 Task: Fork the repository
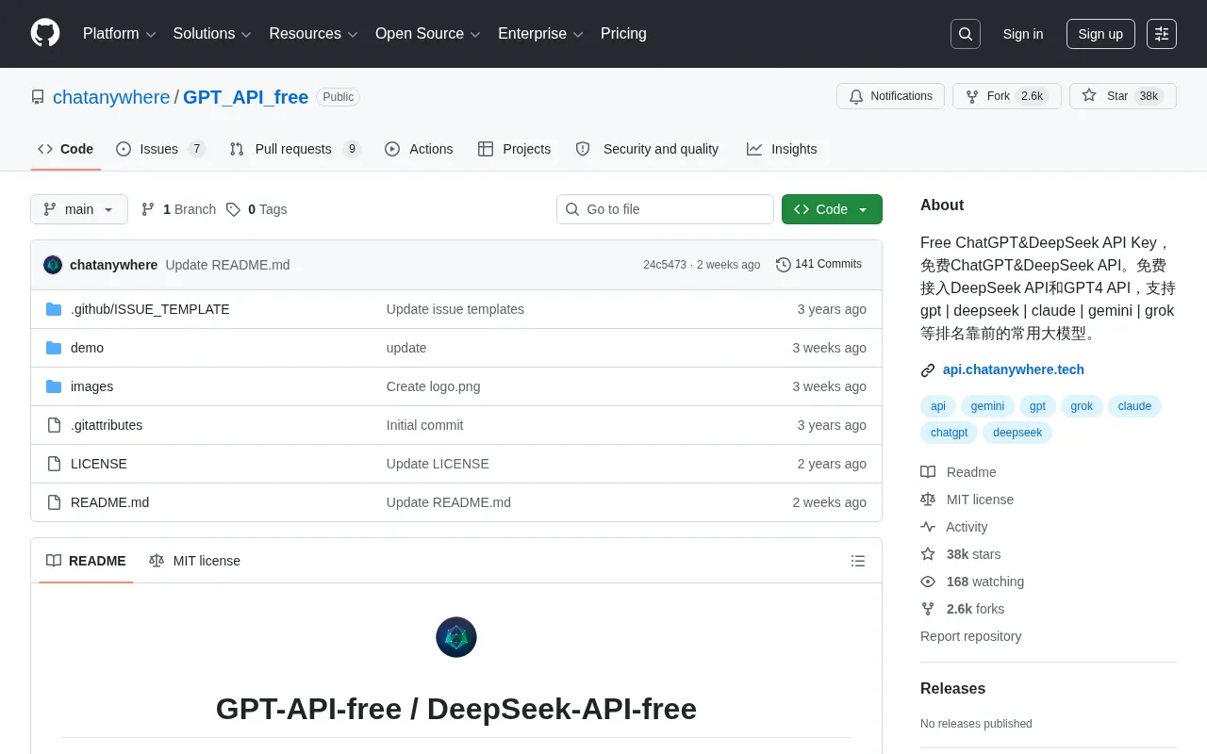click(1007, 96)
